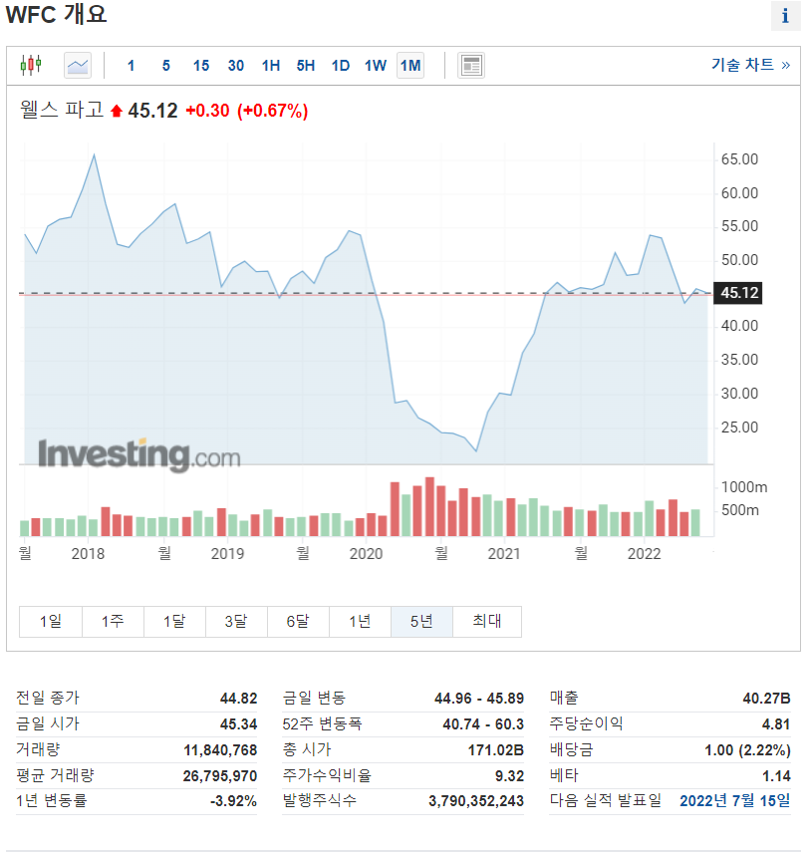The width and height of the screenshot is (810, 857).
Task: Select the area line chart icon
Action: click(78, 66)
